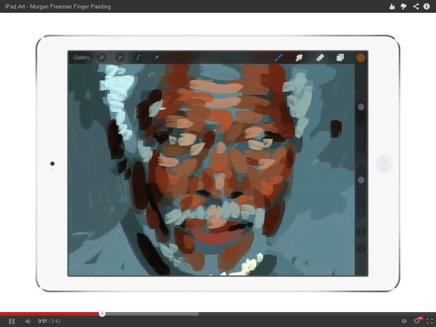The image size is (436, 327).
Task: Select the Procreate Brush tool
Action: click(x=279, y=57)
